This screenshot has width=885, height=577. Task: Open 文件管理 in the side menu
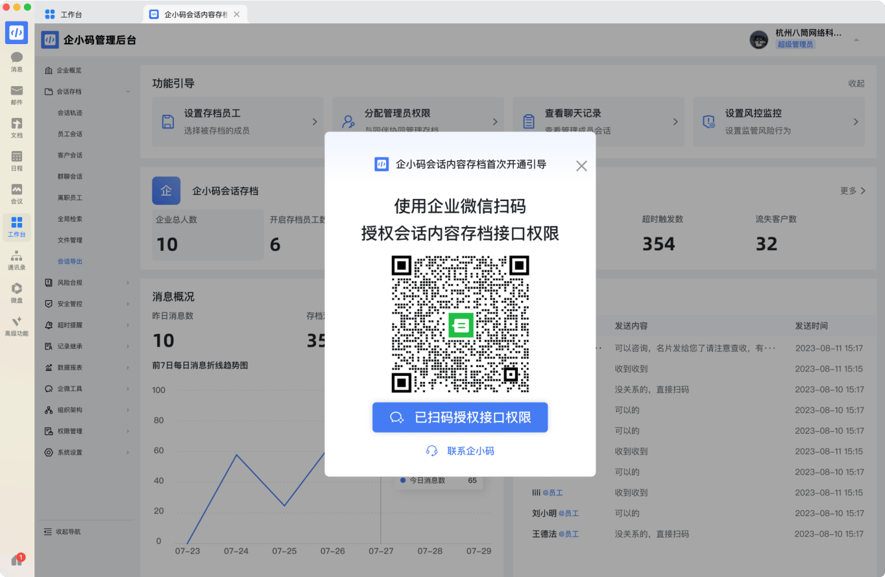pos(70,241)
